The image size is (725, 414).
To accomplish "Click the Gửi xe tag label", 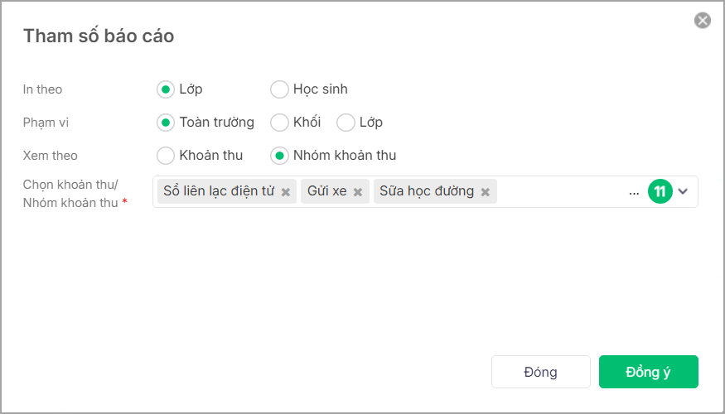I will click(326, 191).
